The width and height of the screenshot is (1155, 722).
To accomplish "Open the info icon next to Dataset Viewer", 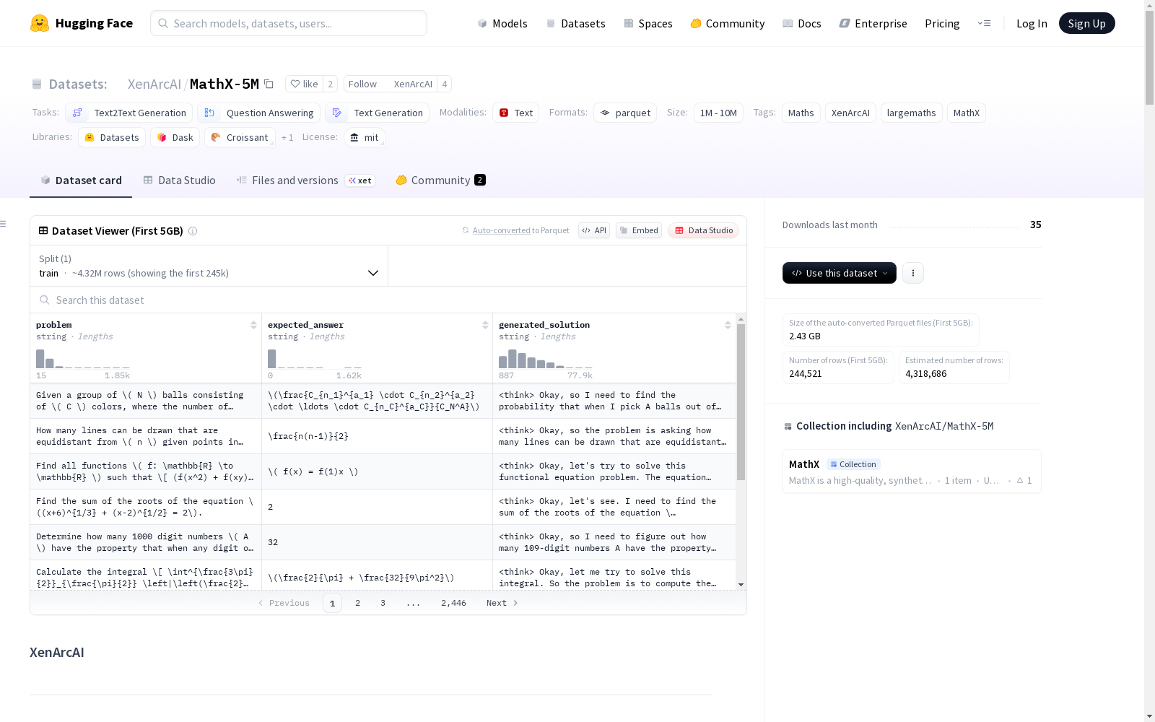I will 193,231.
